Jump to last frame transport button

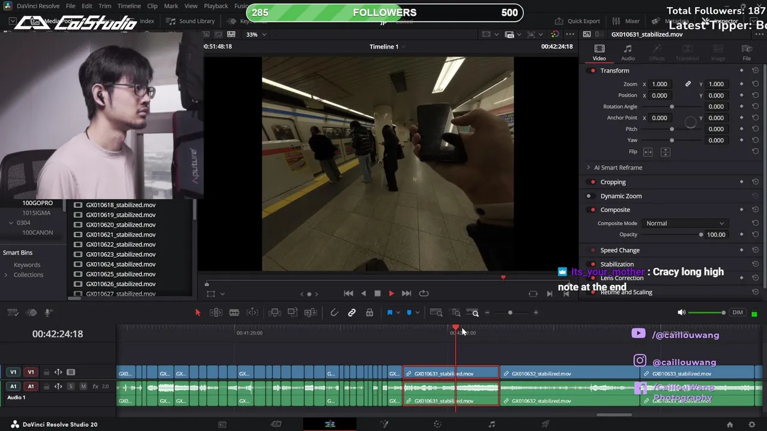pyautogui.click(x=406, y=293)
